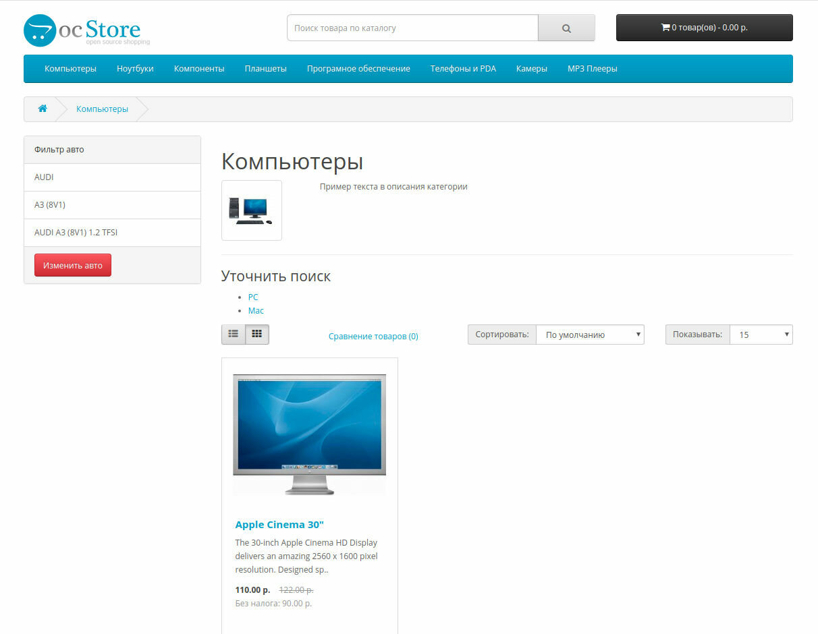
Task: Open the items-per-page dropdown
Action: coord(761,335)
